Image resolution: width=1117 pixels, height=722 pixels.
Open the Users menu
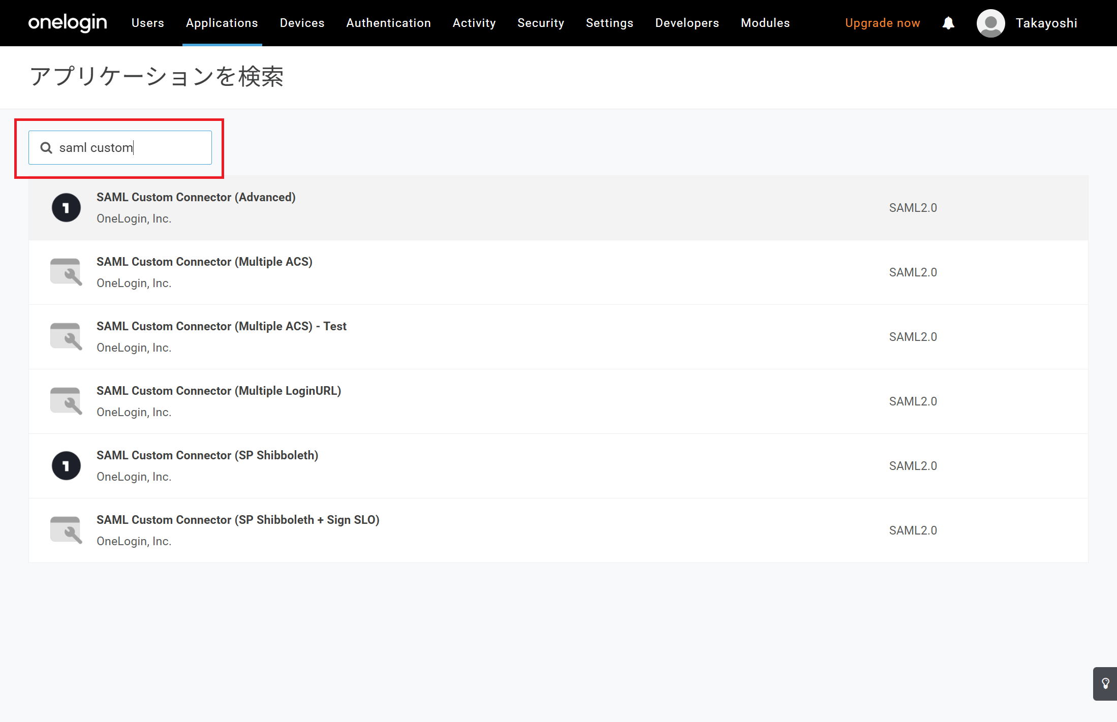point(147,23)
